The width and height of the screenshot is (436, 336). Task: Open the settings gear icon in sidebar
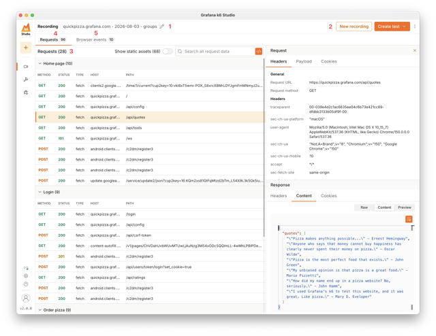[26, 276]
